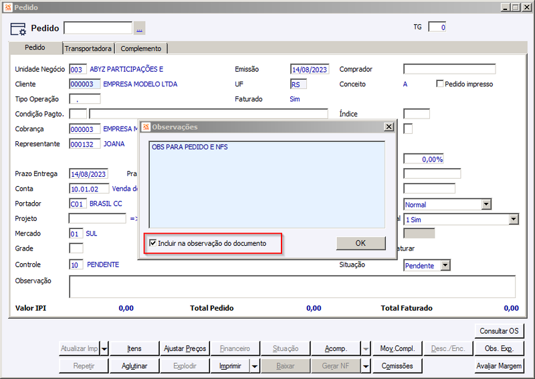The width and height of the screenshot is (535, 379).
Task: Click the Observações dialog app icon
Action: point(146,127)
